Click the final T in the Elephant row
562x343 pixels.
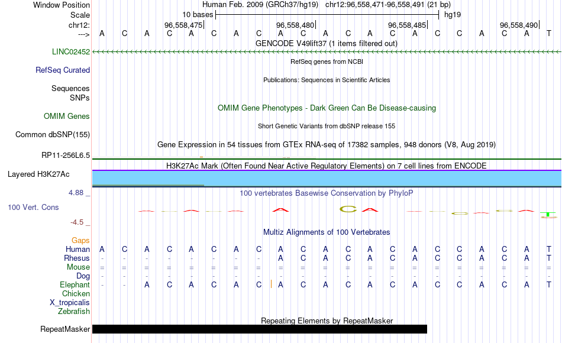point(549,284)
